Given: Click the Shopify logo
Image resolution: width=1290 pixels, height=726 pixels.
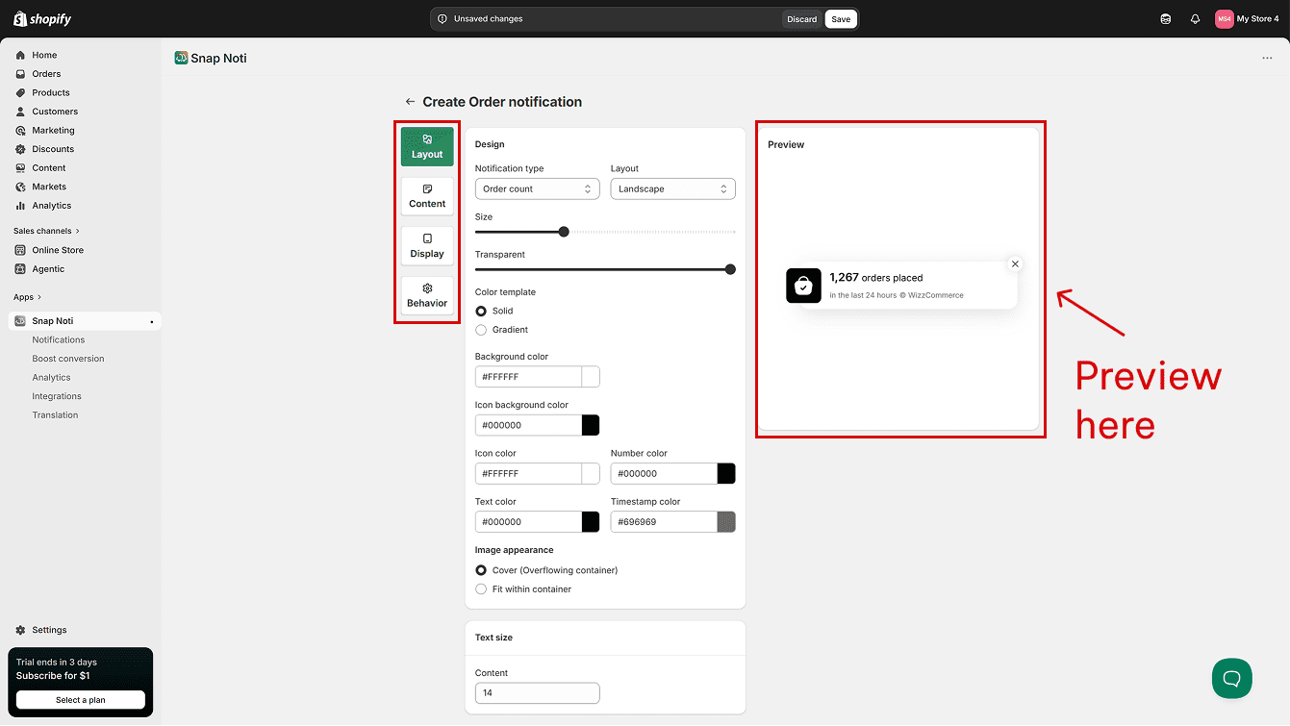Looking at the screenshot, I should pyautogui.click(x=42, y=18).
